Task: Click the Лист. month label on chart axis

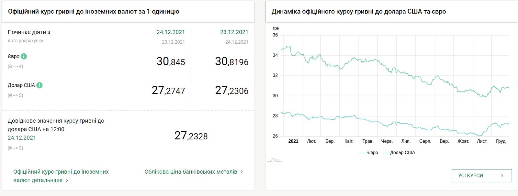Action: click(x=482, y=141)
